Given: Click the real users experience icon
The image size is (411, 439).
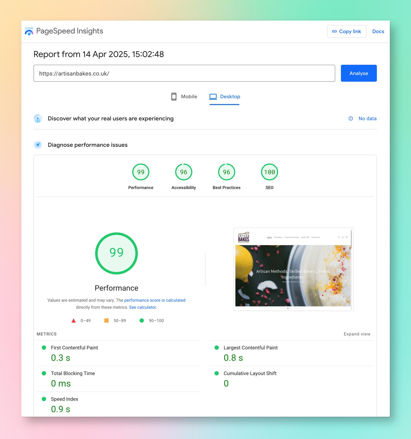Looking at the screenshot, I should point(38,119).
